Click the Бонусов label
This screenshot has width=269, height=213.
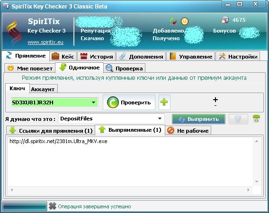click(224, 31)
